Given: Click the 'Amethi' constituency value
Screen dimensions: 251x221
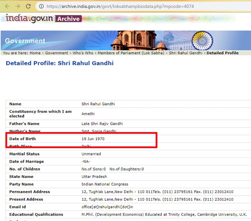Looking at the screenshot, I should (x=88, y=114).
